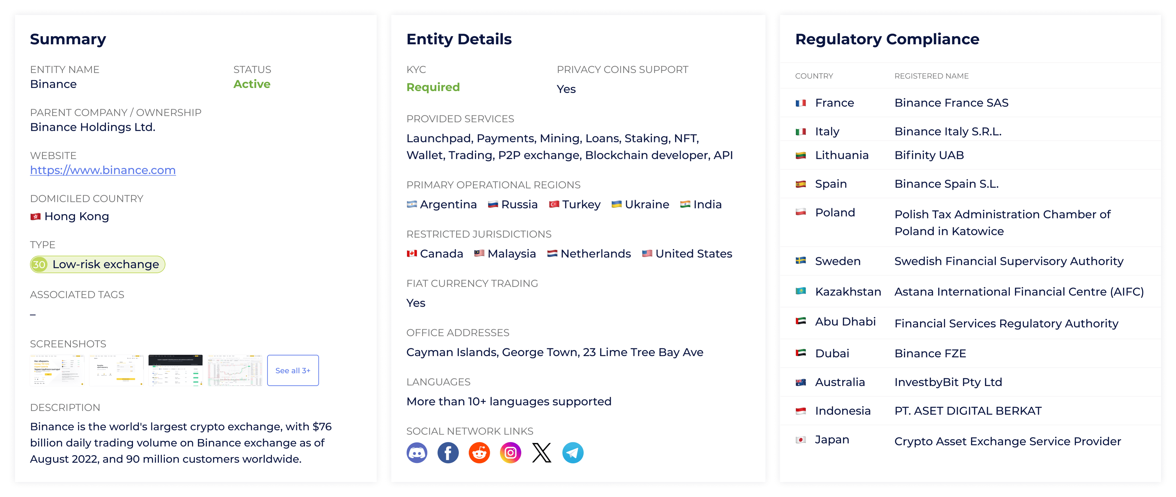
Task: Click the France flag in compliance table
Action: [x=801, y=103]
